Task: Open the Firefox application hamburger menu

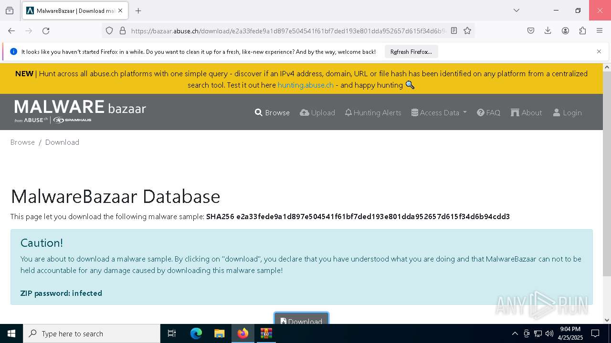Action: (x=600, y=30)
